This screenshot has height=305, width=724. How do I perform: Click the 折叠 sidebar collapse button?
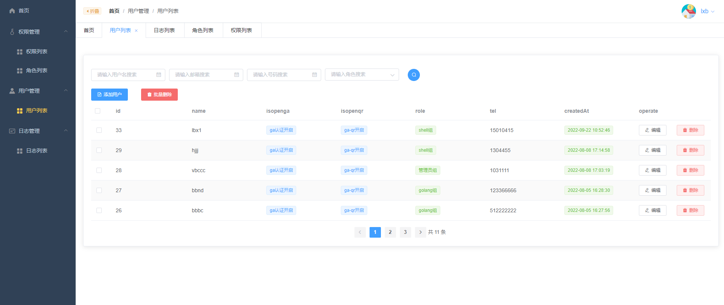pos(92,11)
